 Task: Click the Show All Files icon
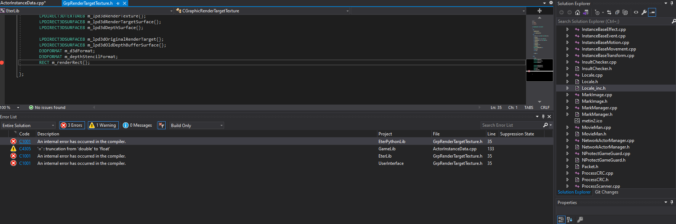(x=625, y=12)
